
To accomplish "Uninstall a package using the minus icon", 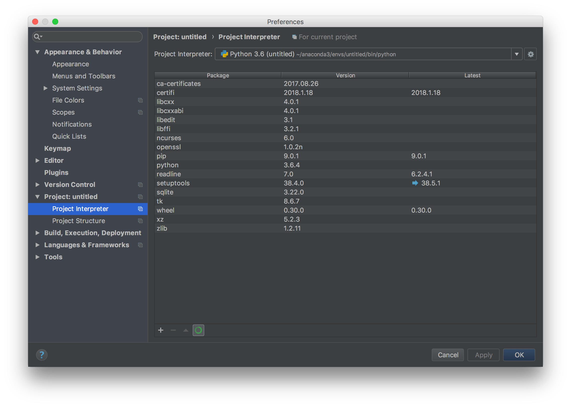I will tap(173, 330).
